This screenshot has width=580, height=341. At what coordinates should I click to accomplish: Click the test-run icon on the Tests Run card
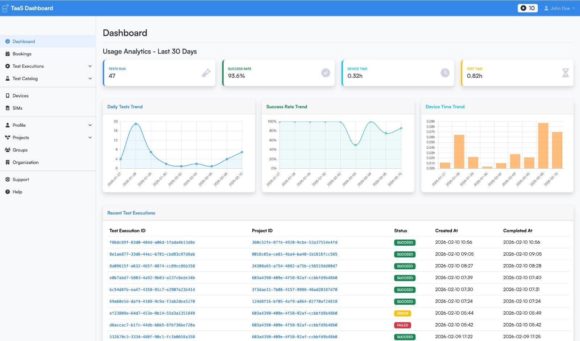(206, 73)
